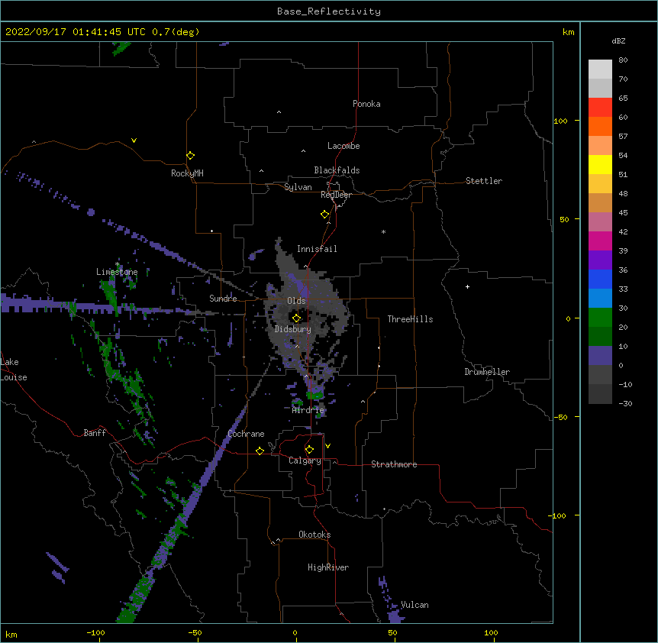Click the RockyMH town label

[x=187, y=173]
